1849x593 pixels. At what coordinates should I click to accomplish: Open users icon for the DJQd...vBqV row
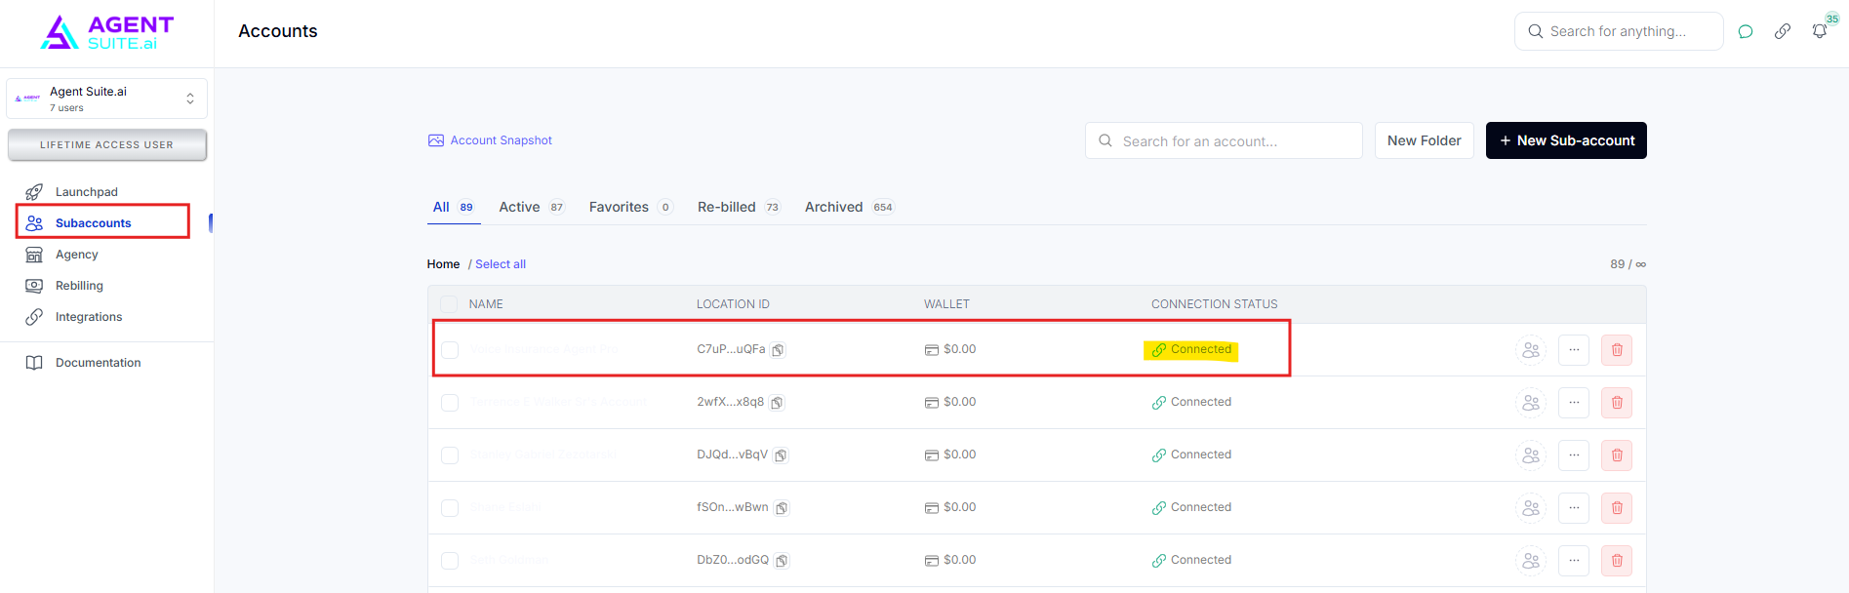coord(1531,455)
